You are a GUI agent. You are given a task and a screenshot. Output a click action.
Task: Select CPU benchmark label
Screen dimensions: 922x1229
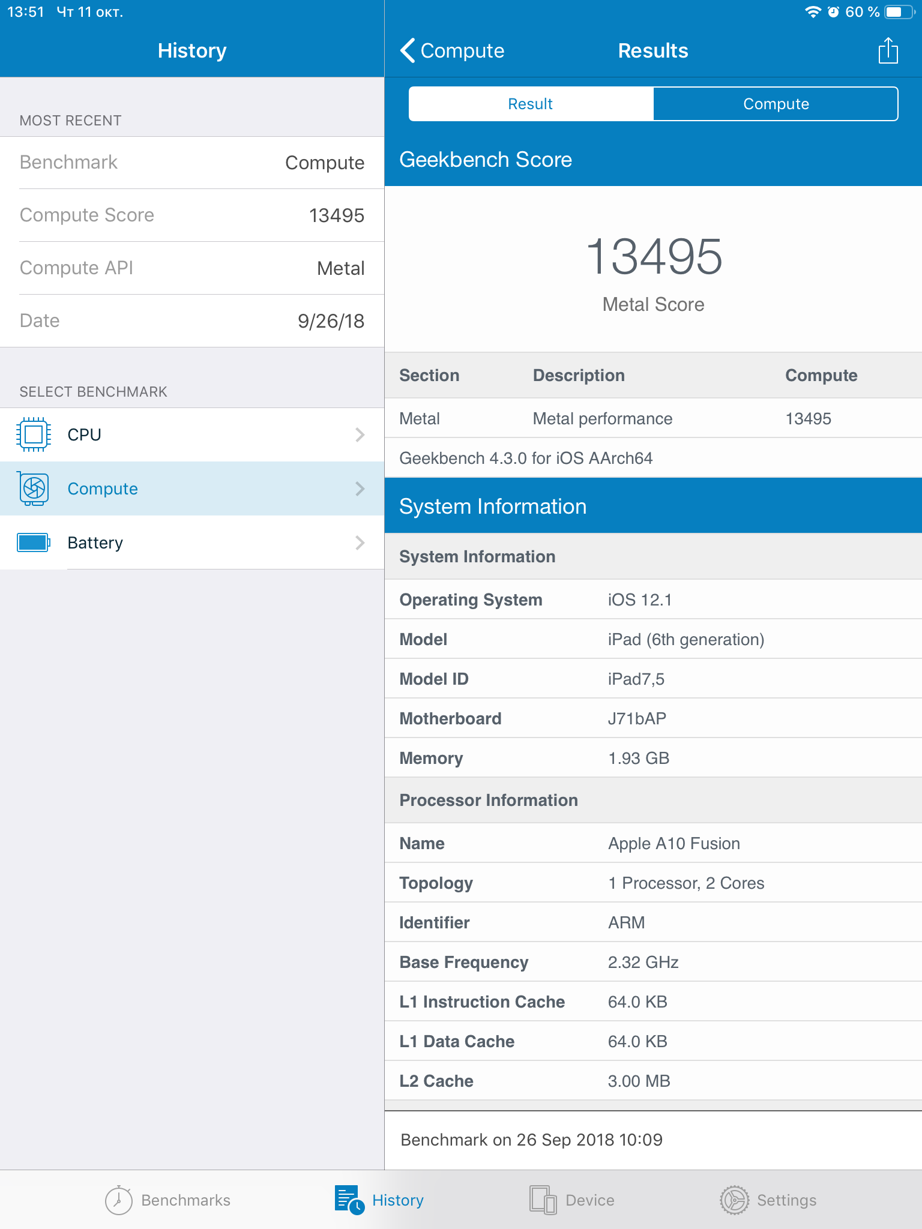coord(84,434)
